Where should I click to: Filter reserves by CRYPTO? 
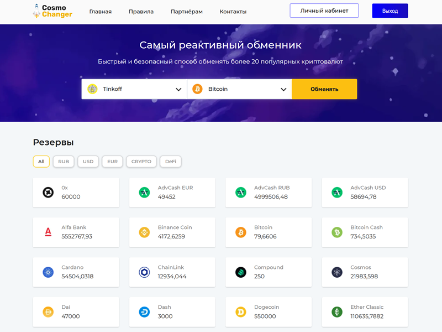[x=141, y=162]
